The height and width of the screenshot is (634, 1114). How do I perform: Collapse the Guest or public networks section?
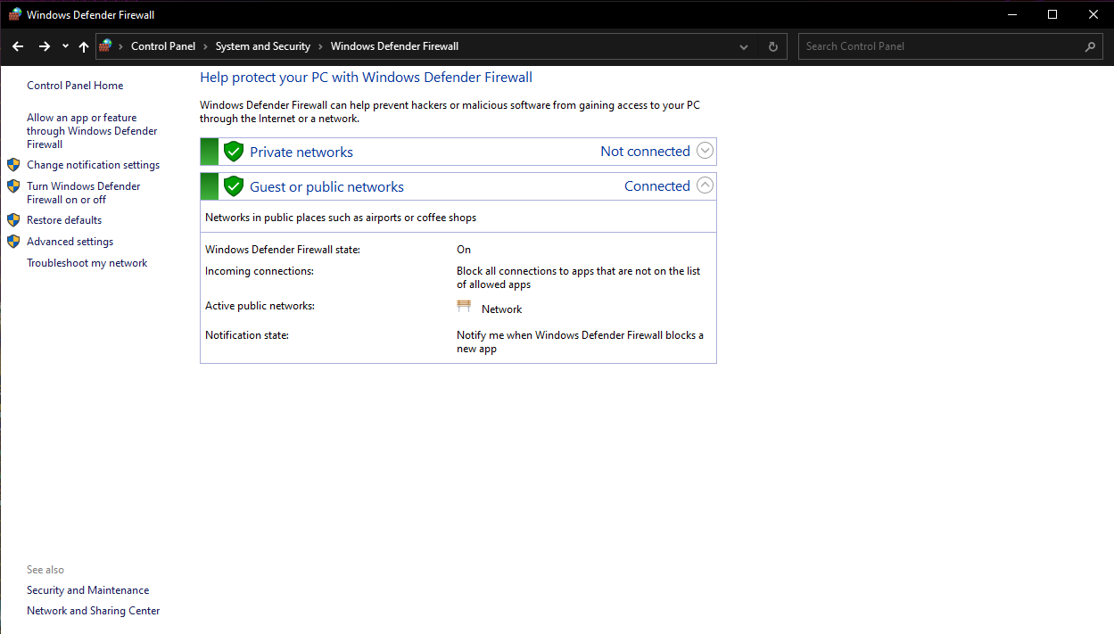705,185
